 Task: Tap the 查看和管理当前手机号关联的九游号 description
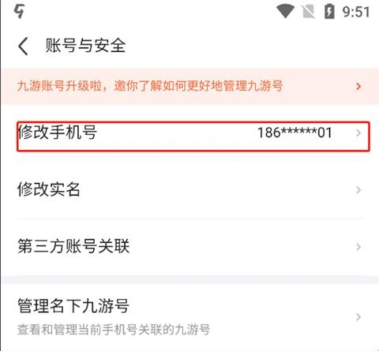114,330
